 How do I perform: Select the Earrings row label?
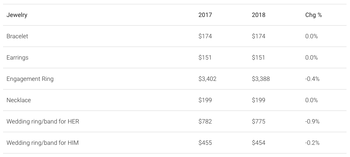coord(17,57)
